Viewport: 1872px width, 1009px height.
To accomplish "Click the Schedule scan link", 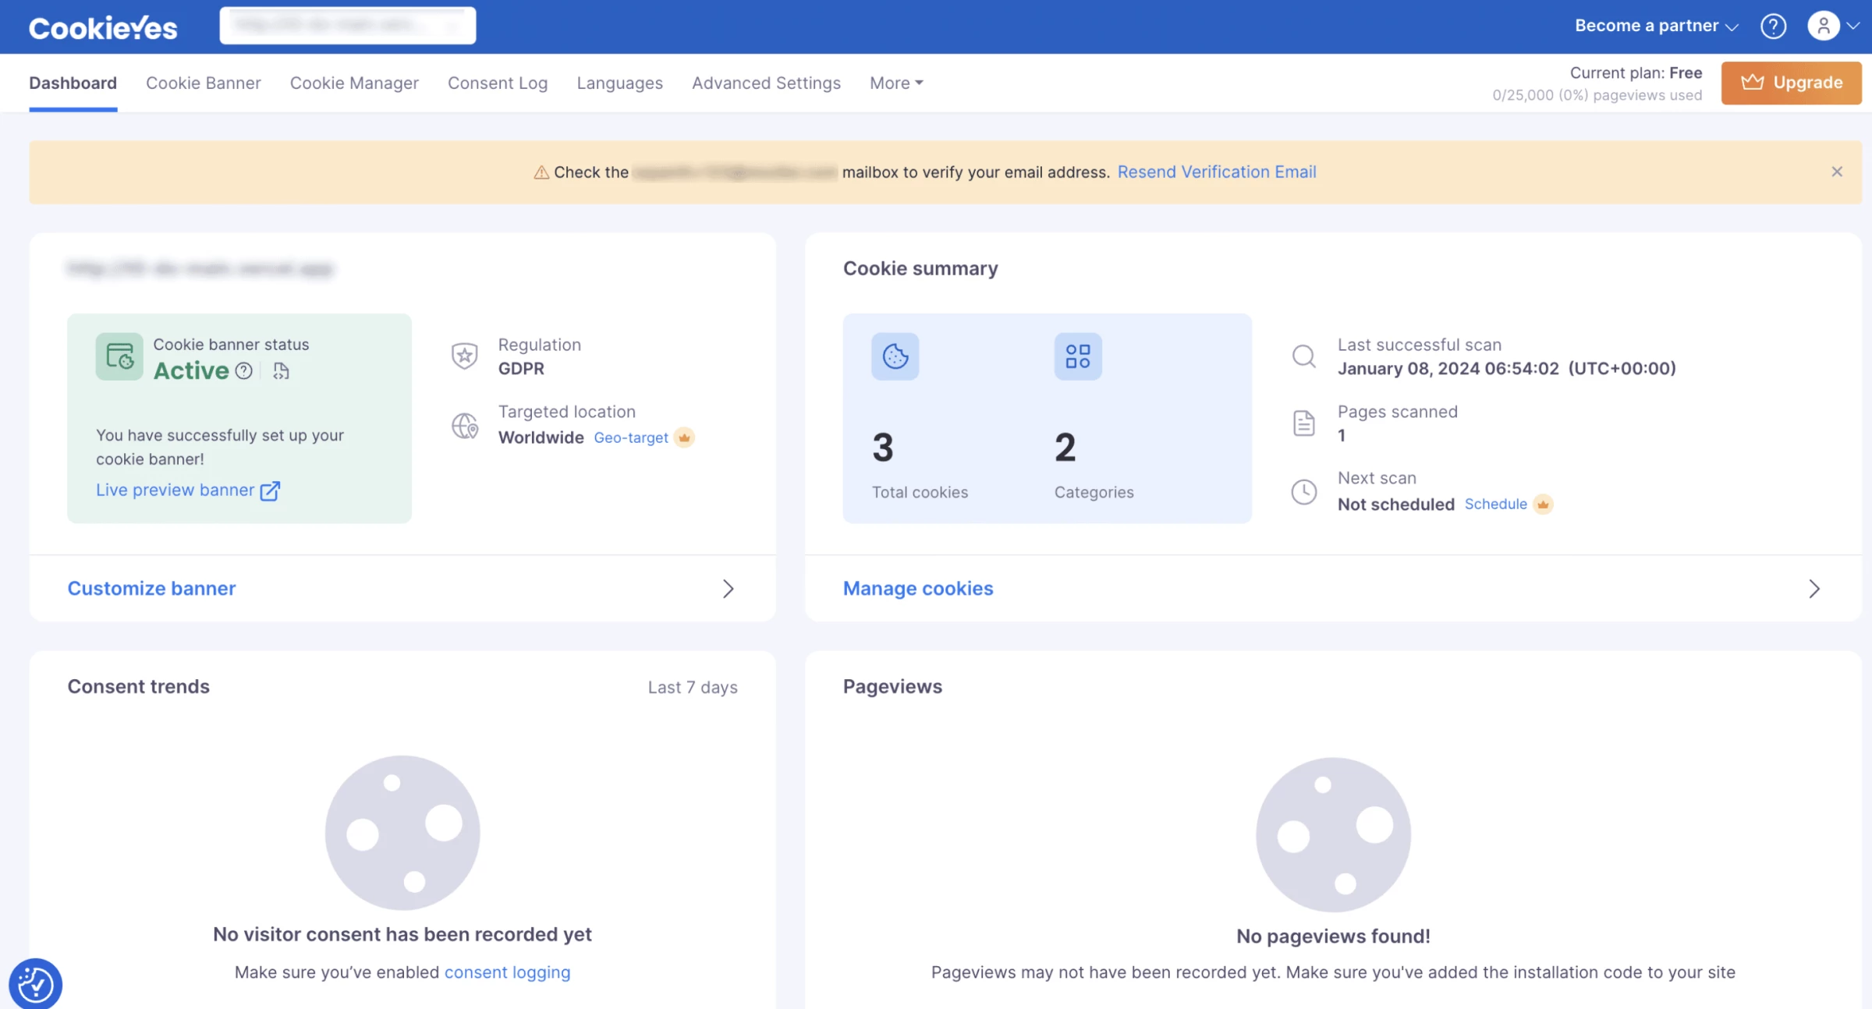I will pyautogui.click(x=1495, y=504).
